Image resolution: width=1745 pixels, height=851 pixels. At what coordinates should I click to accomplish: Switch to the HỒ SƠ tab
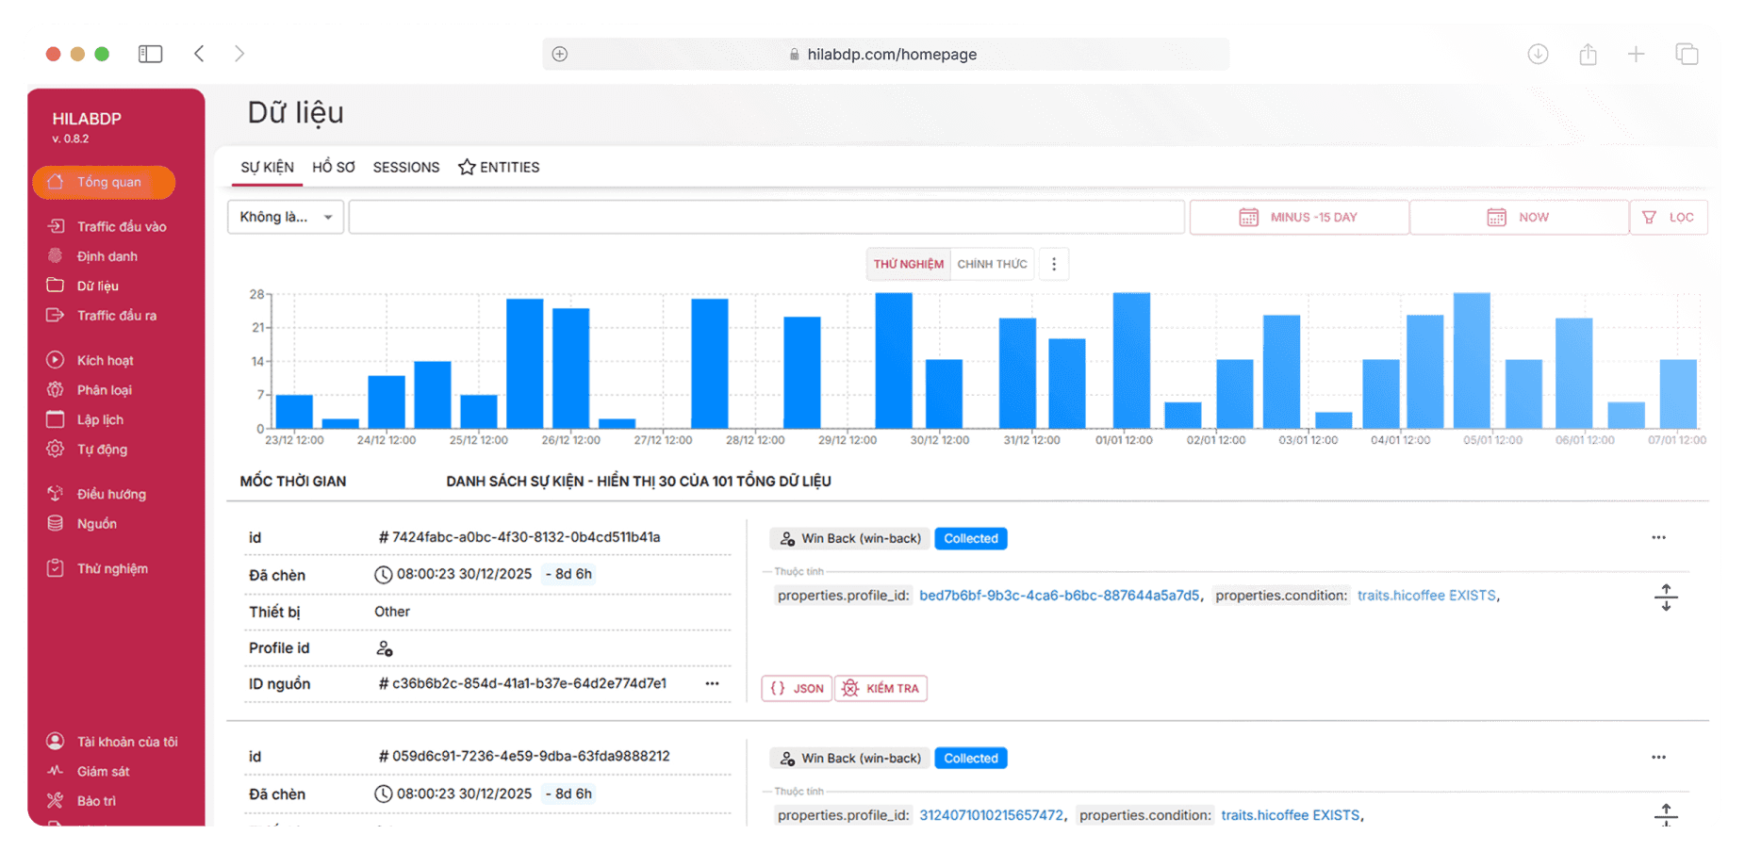click(334, 167)
